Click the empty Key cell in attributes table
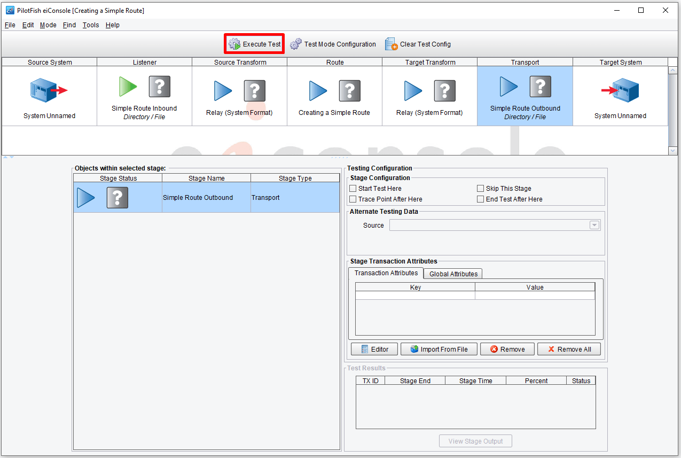The height and width of the screenshot is (458, 681). tap(415, 296)
